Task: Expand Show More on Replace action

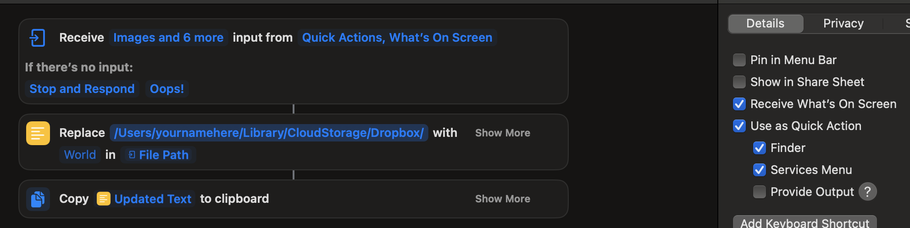Action: tap(502, 133)
